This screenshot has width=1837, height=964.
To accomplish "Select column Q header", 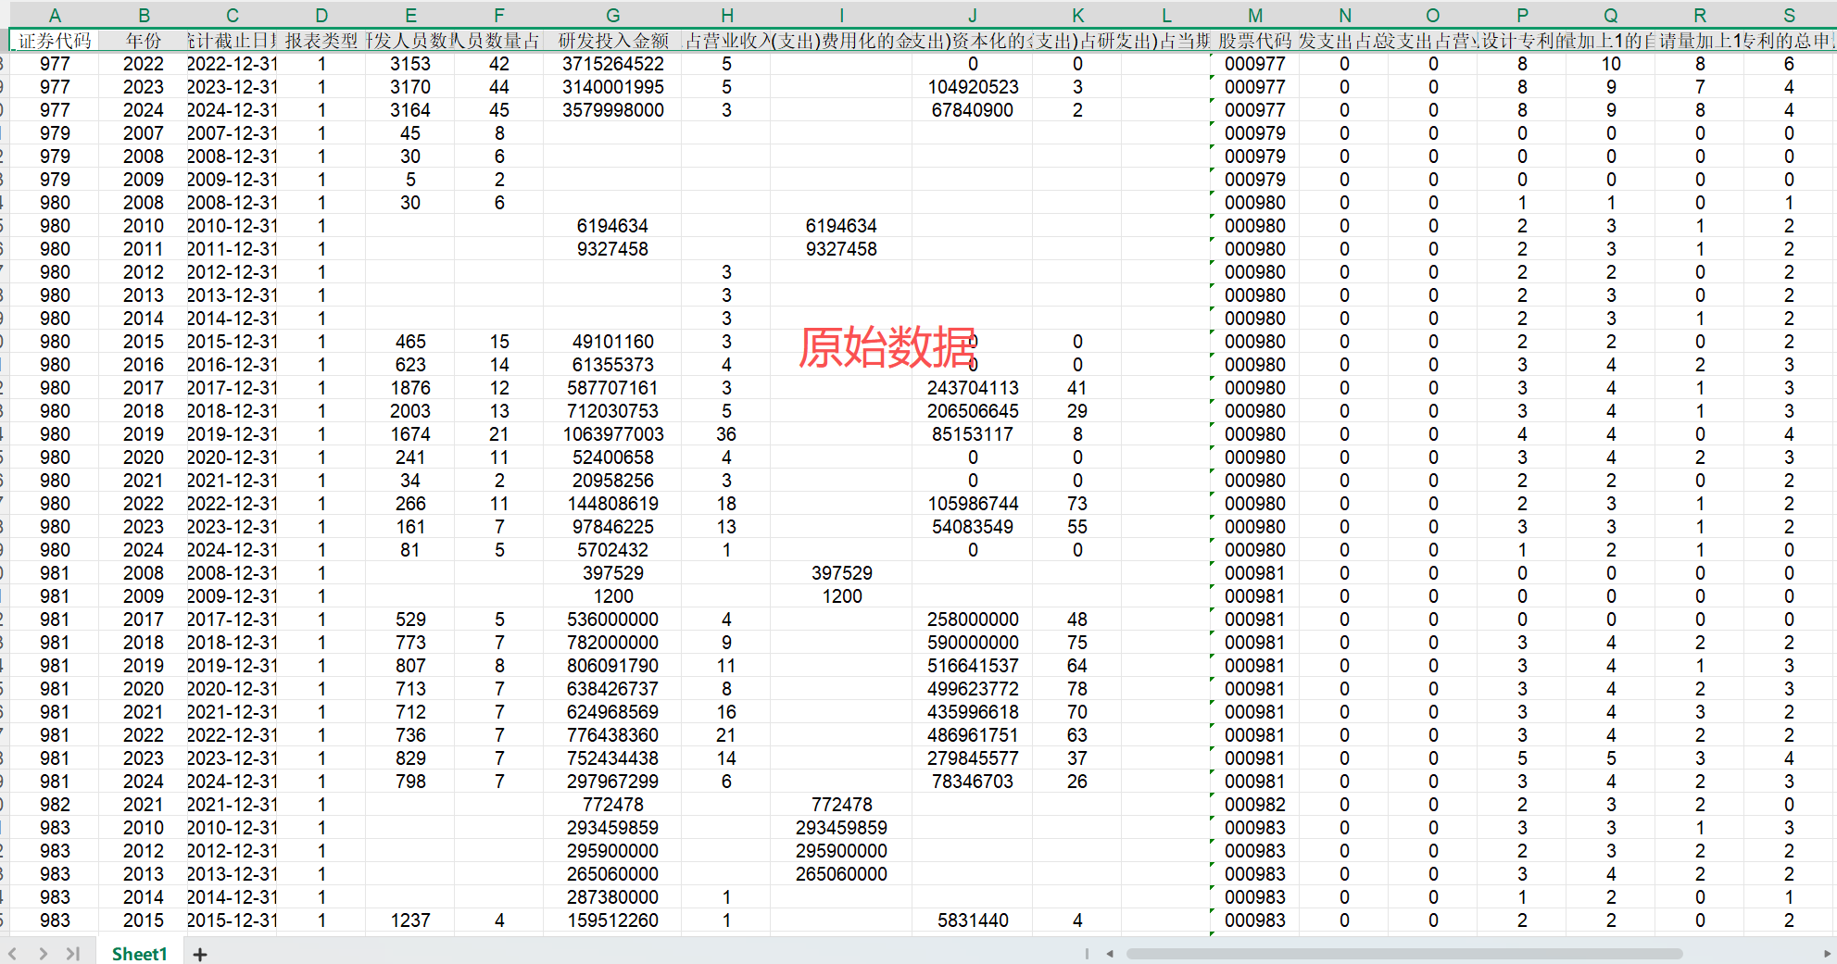I will (1611, 15).
